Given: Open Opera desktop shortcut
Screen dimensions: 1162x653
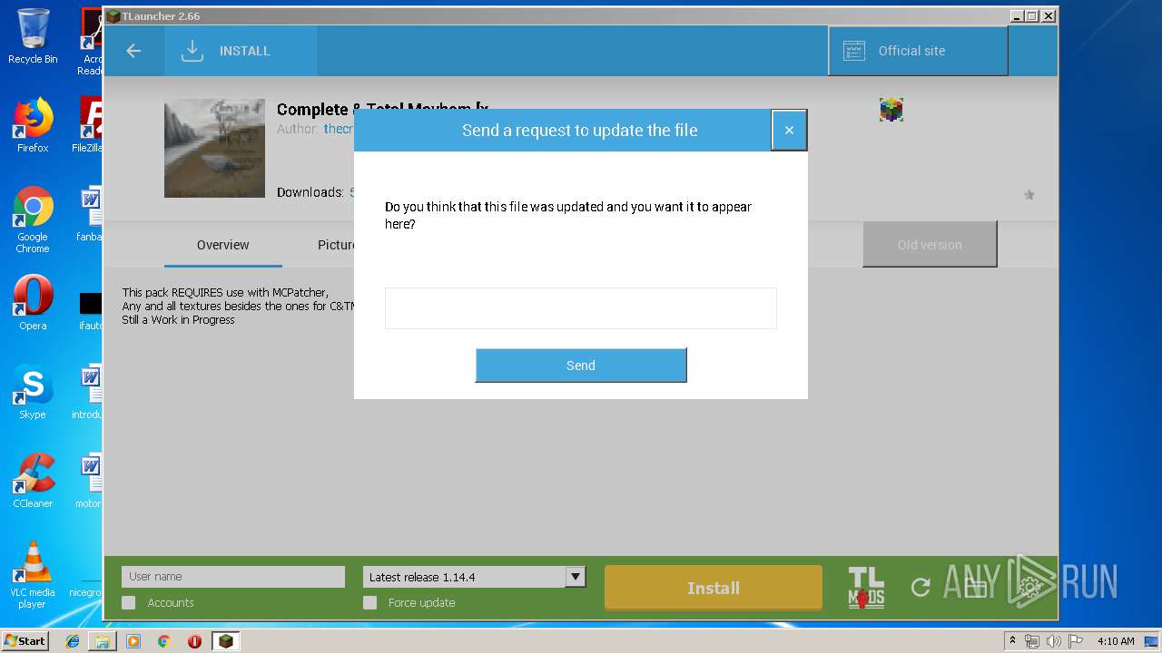Looking at the screenshot, I should [33, 303].
